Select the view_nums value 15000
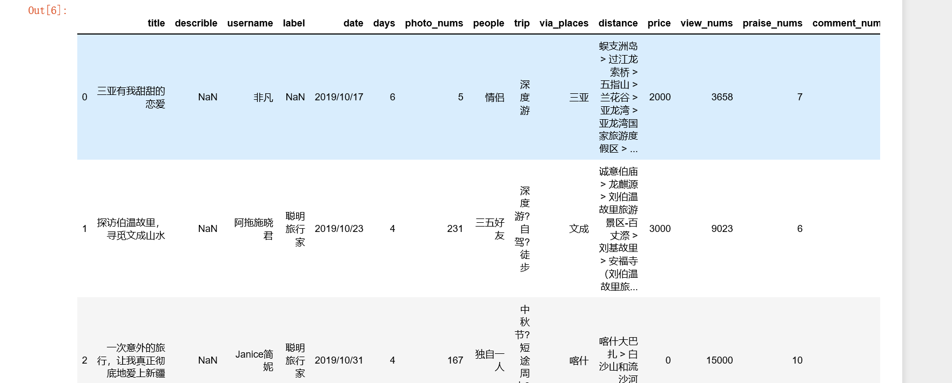The image size is (952, 383). [x=719, y=360]
